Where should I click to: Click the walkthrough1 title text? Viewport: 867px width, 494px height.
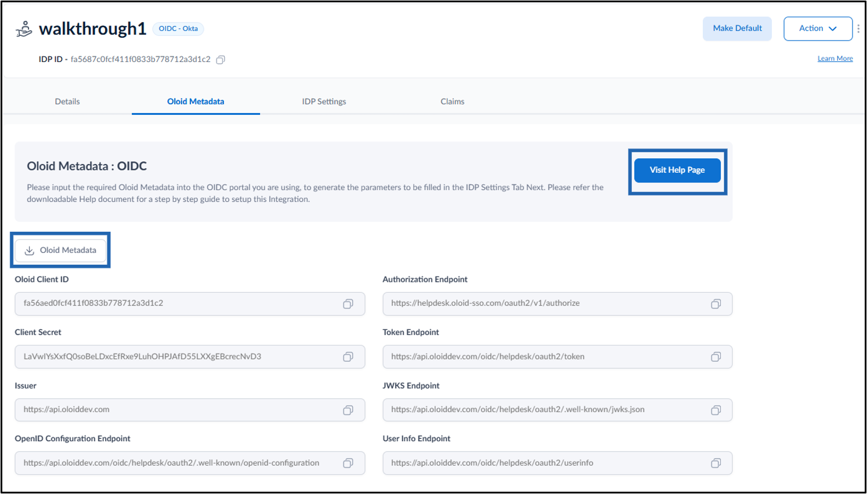click(92, 29)
